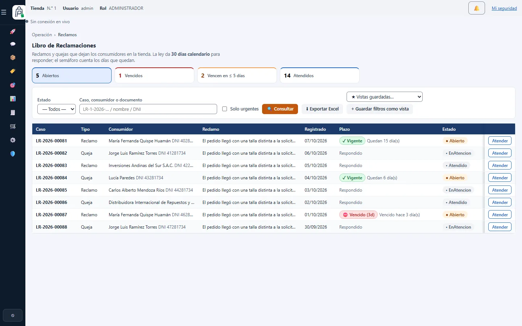
Task: Click the case search input field
Action: point(148,109)
